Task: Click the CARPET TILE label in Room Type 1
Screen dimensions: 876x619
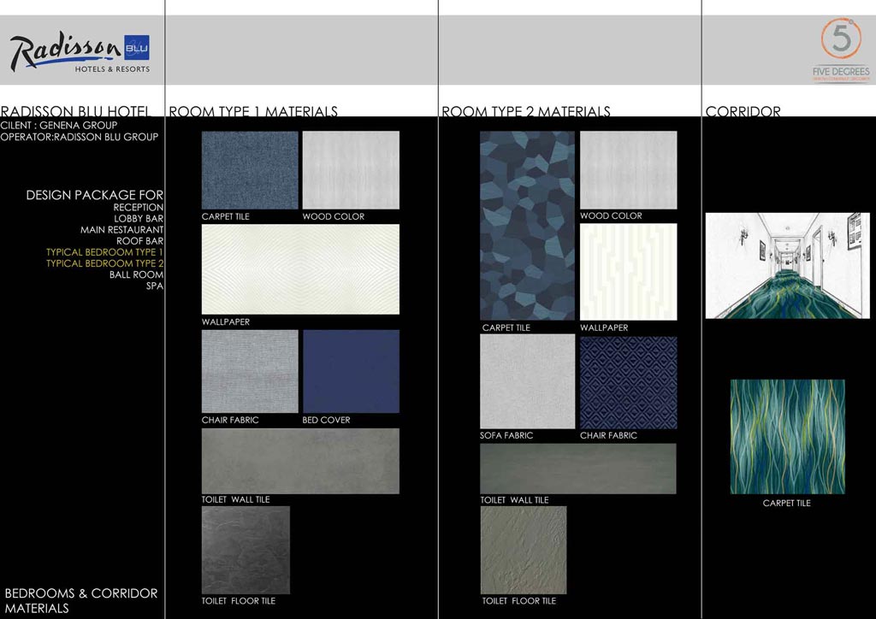Action: (226, 216)
